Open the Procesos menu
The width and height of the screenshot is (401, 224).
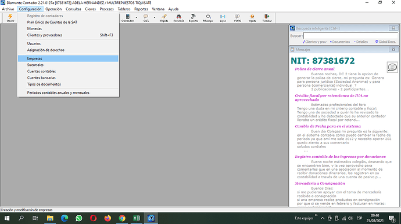click(x=107, y=9)
